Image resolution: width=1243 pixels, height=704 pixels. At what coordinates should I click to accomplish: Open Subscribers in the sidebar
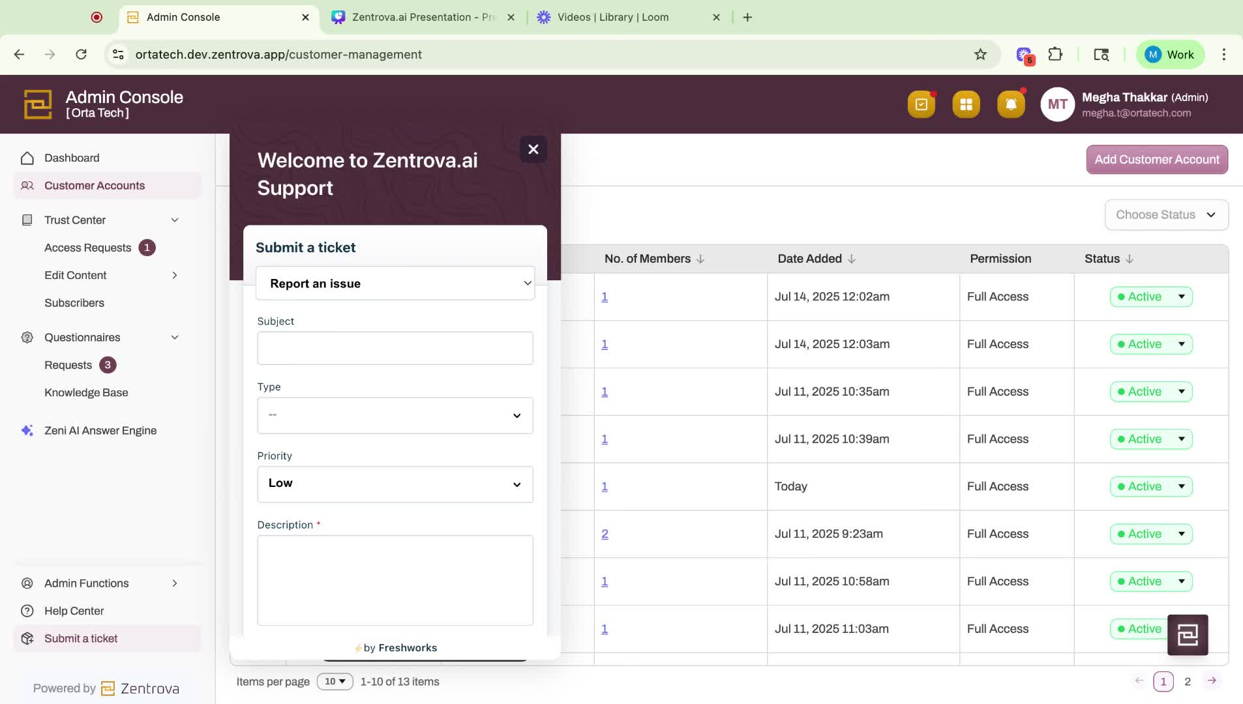(74, 303)
